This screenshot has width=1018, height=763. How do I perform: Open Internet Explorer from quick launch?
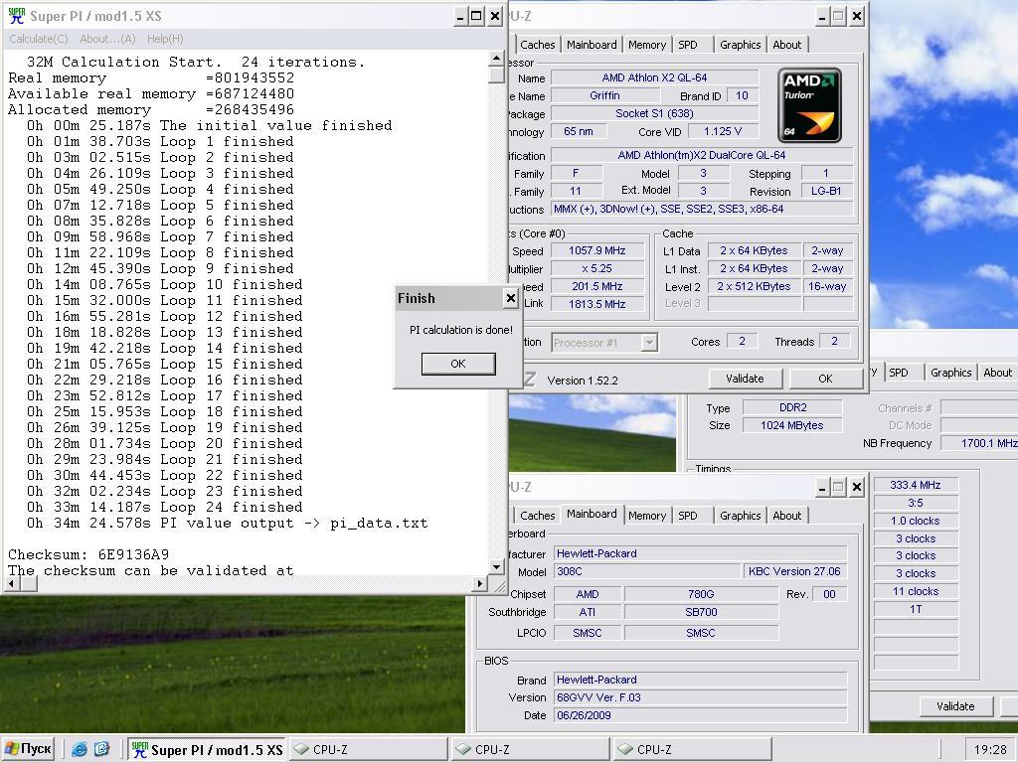[x=80, y=749]
